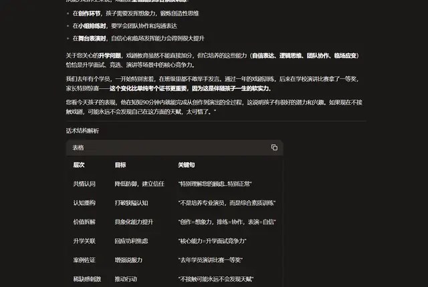Select the '增强说服力' cell
This screenshot has width=428, height=287.
pos(128,260)
